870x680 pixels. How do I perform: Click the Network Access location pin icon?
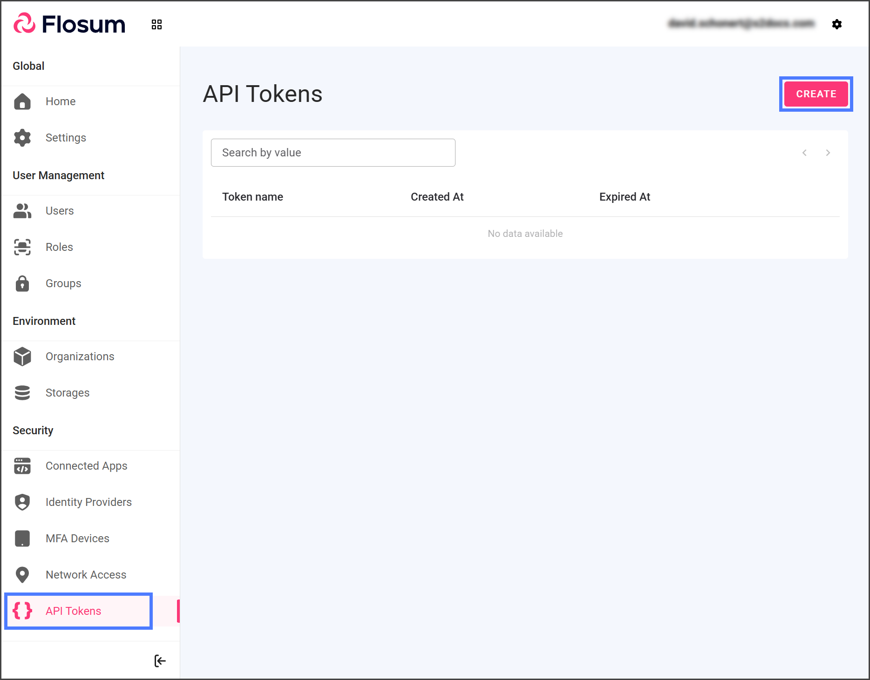coord(22,575)
